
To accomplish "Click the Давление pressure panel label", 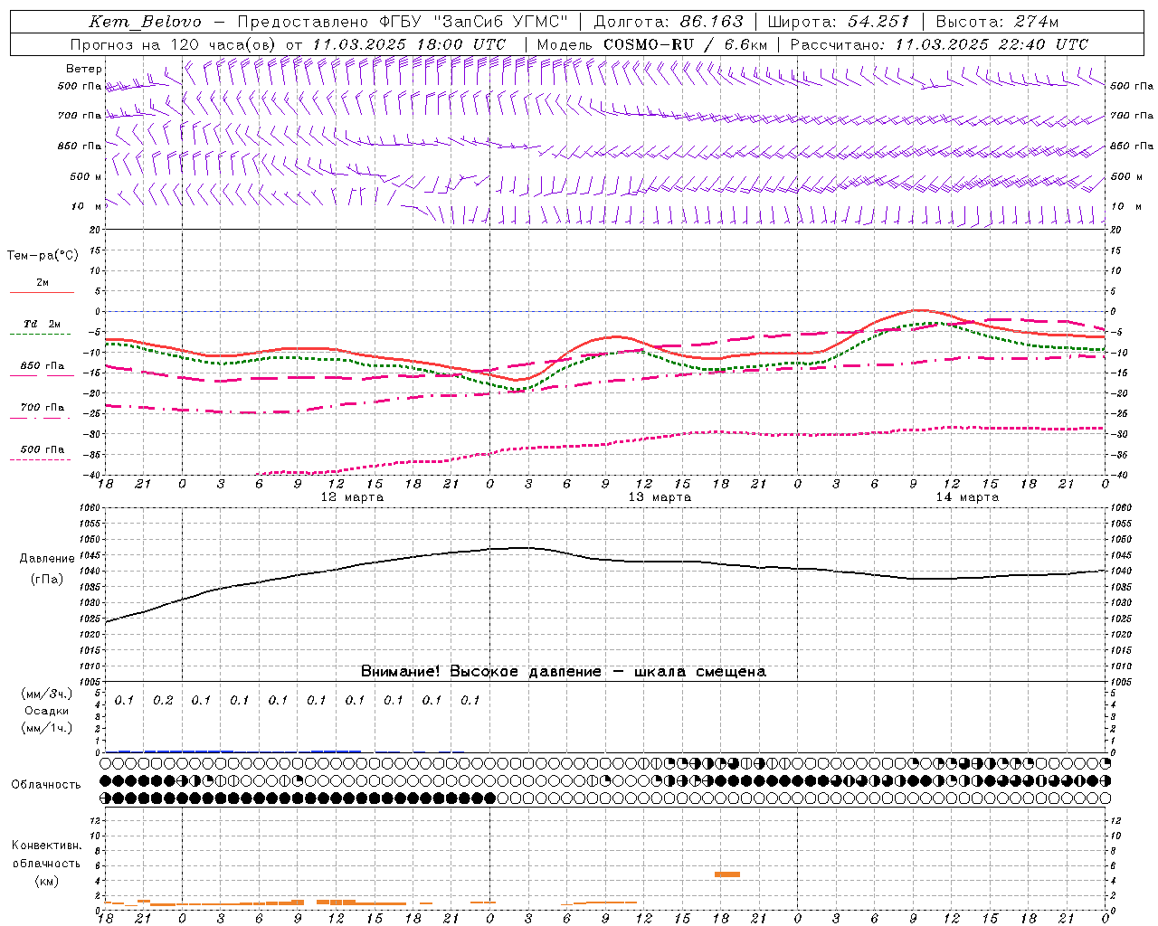I will point(47,559).
